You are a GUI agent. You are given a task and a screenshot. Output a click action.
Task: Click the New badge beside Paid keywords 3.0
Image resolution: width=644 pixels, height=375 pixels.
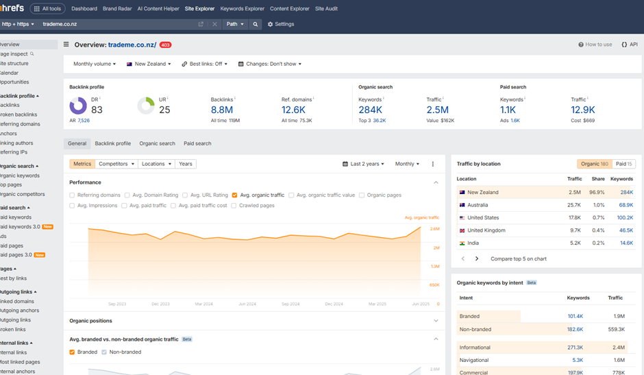coord(48,227)
